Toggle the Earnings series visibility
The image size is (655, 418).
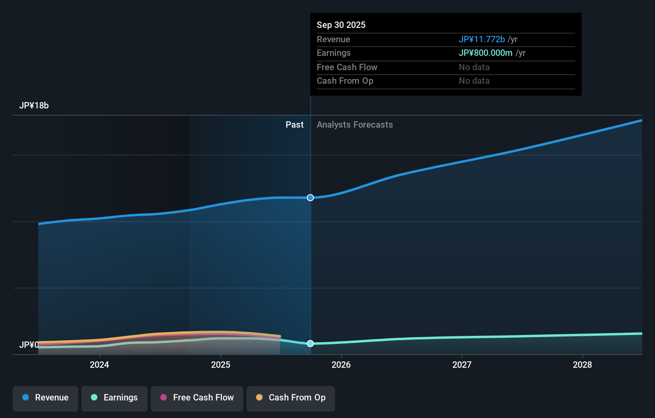point(114,398)
